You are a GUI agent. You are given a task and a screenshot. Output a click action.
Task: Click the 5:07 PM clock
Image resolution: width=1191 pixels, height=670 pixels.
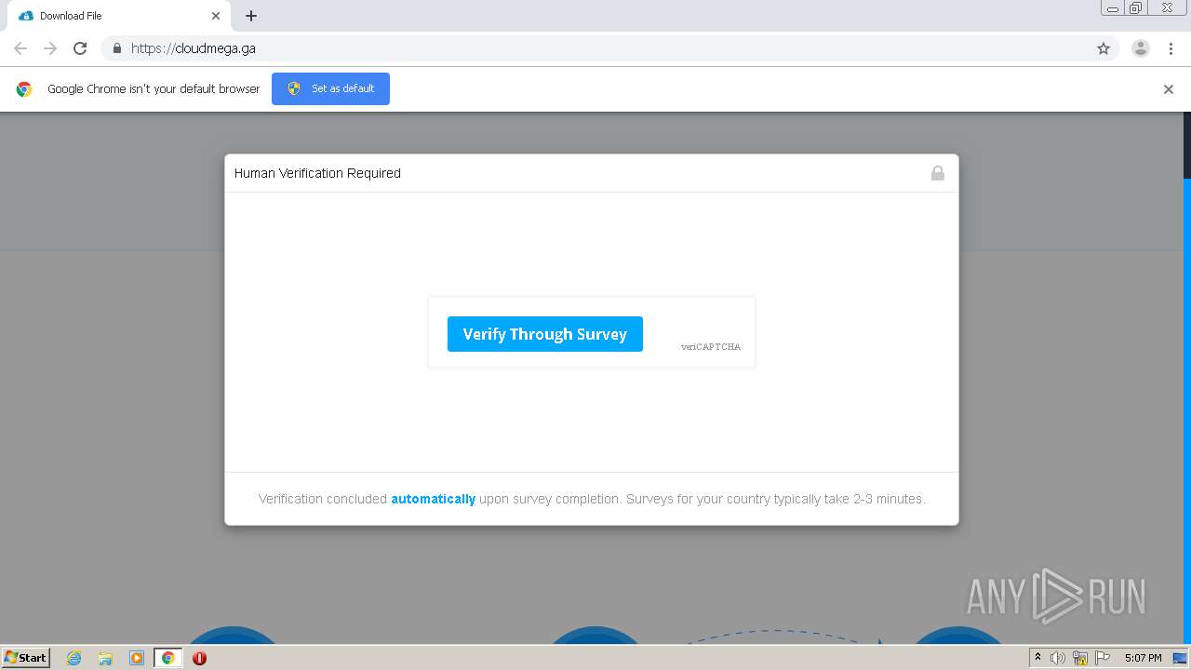[1143, 658]
